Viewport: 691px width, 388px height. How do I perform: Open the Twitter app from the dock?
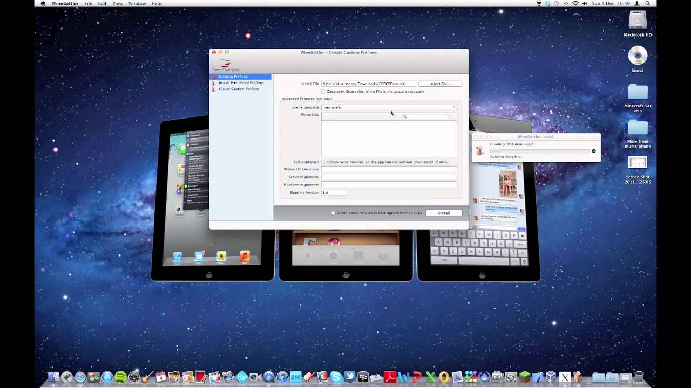coord(350,377)
